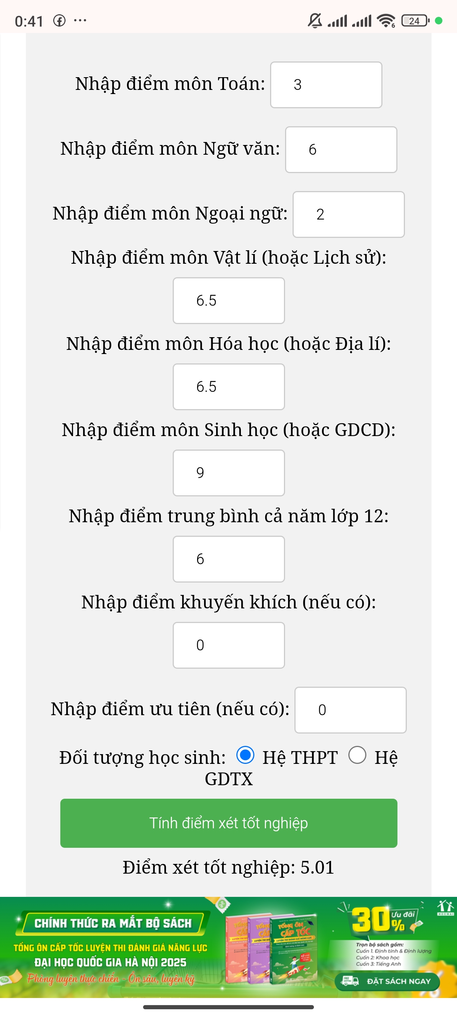
Task: Tap the Wi-Fi signal icon
Action: click(385, 21)
